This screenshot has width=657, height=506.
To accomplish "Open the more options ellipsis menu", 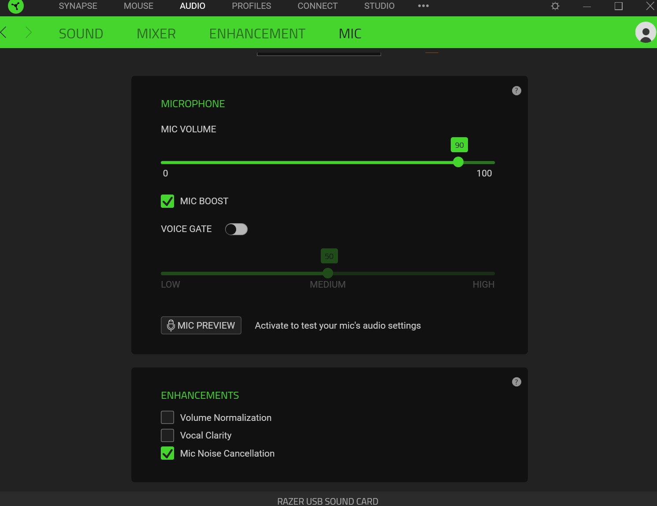I will 423,6.
